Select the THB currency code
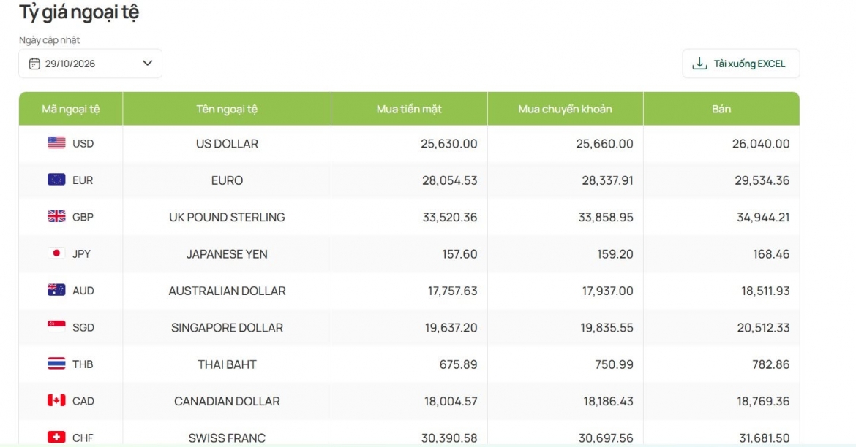Screen dimensions: 856x447 tap(83, 364)
